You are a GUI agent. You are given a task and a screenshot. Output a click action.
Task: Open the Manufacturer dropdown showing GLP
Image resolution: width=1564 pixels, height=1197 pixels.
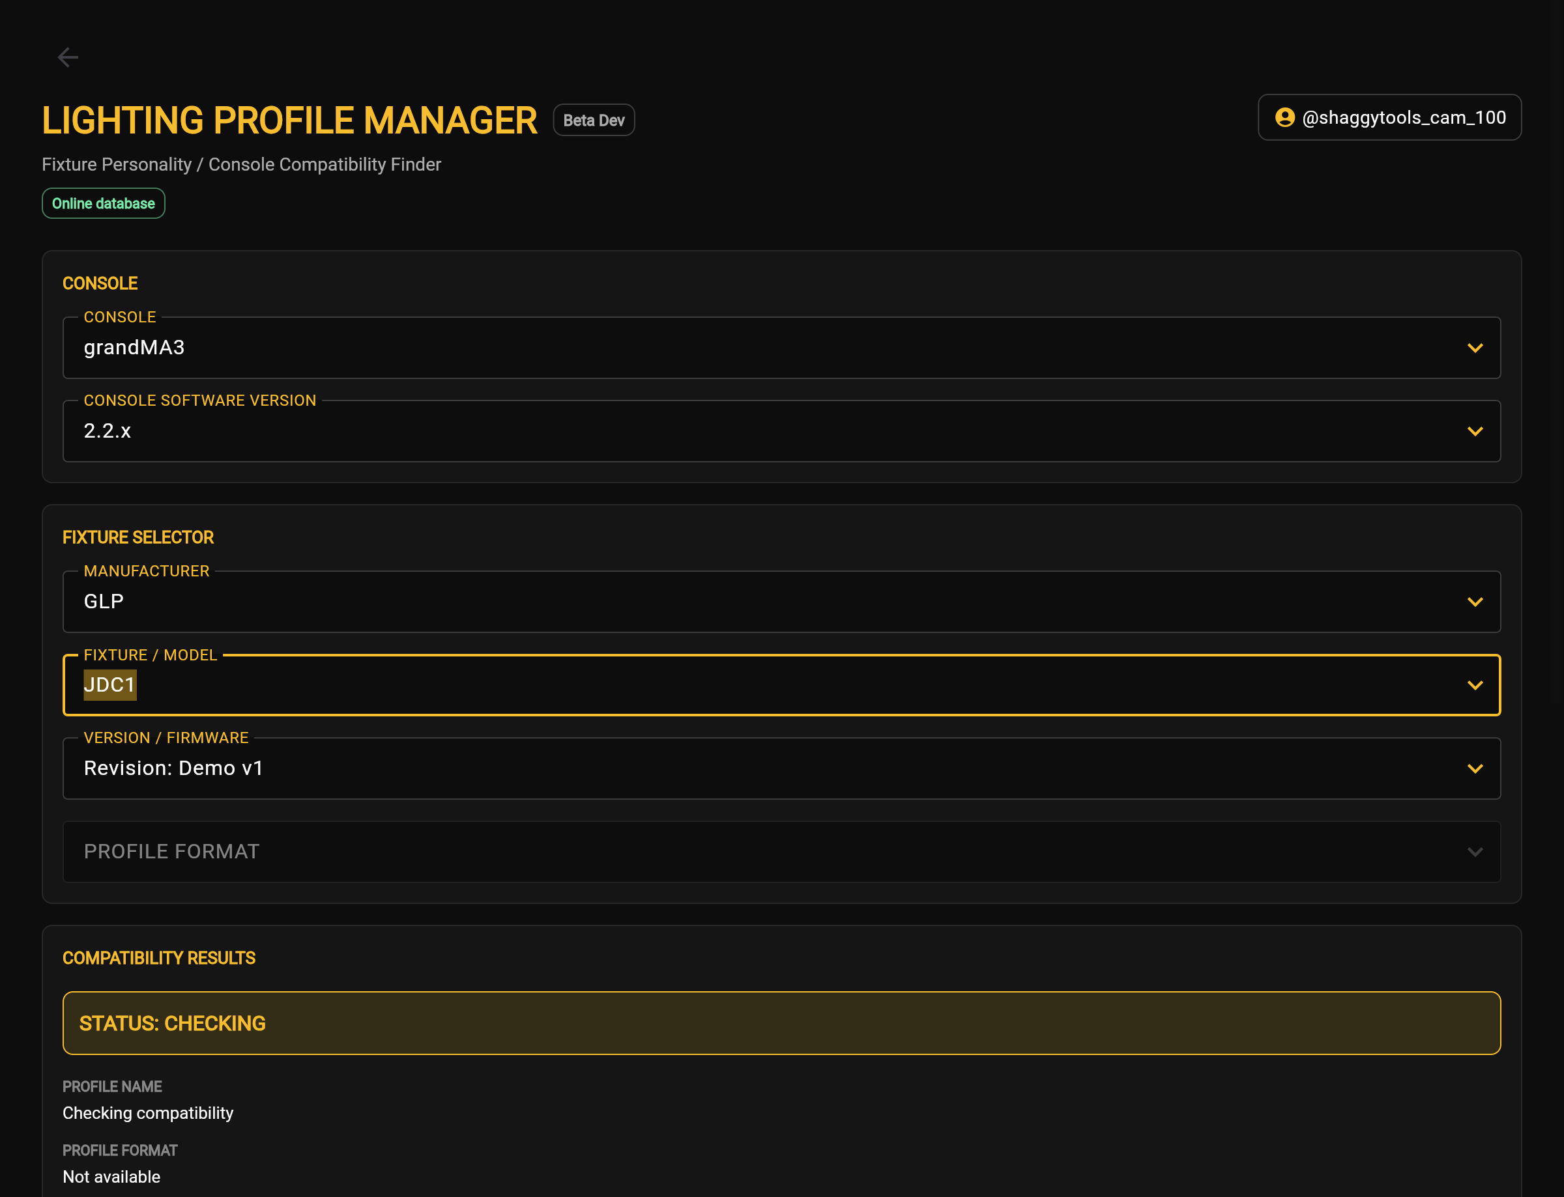point(781,602)
